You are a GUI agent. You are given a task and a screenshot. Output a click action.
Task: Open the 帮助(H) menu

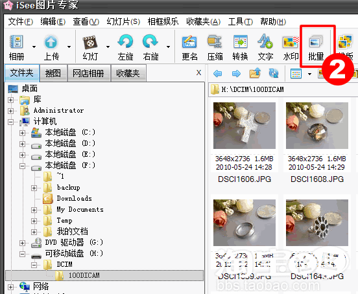click(273, 21)
